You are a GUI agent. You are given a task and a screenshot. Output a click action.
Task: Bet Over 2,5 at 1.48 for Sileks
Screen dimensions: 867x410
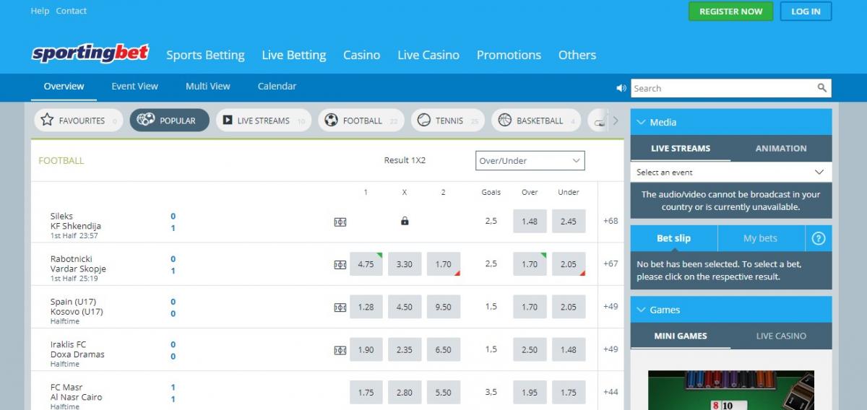[x=530, y=222]
